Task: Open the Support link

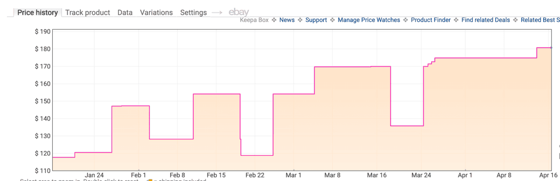Action: (316, 20)
